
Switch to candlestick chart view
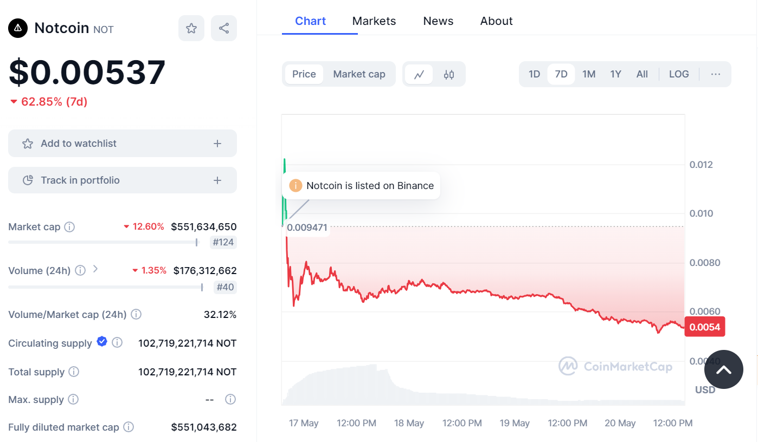point(449,74)
